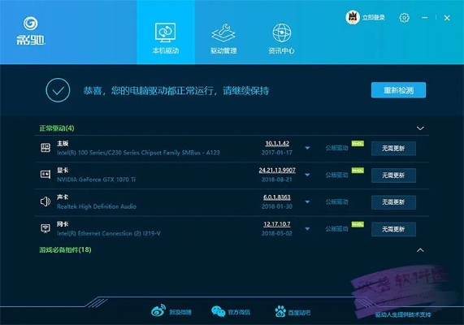Image resolution: width=464 pixels, height=325 pixels.
Task: Click the 影驰 Galax logo
Action: pyautogui.click(x=31, y=31)
